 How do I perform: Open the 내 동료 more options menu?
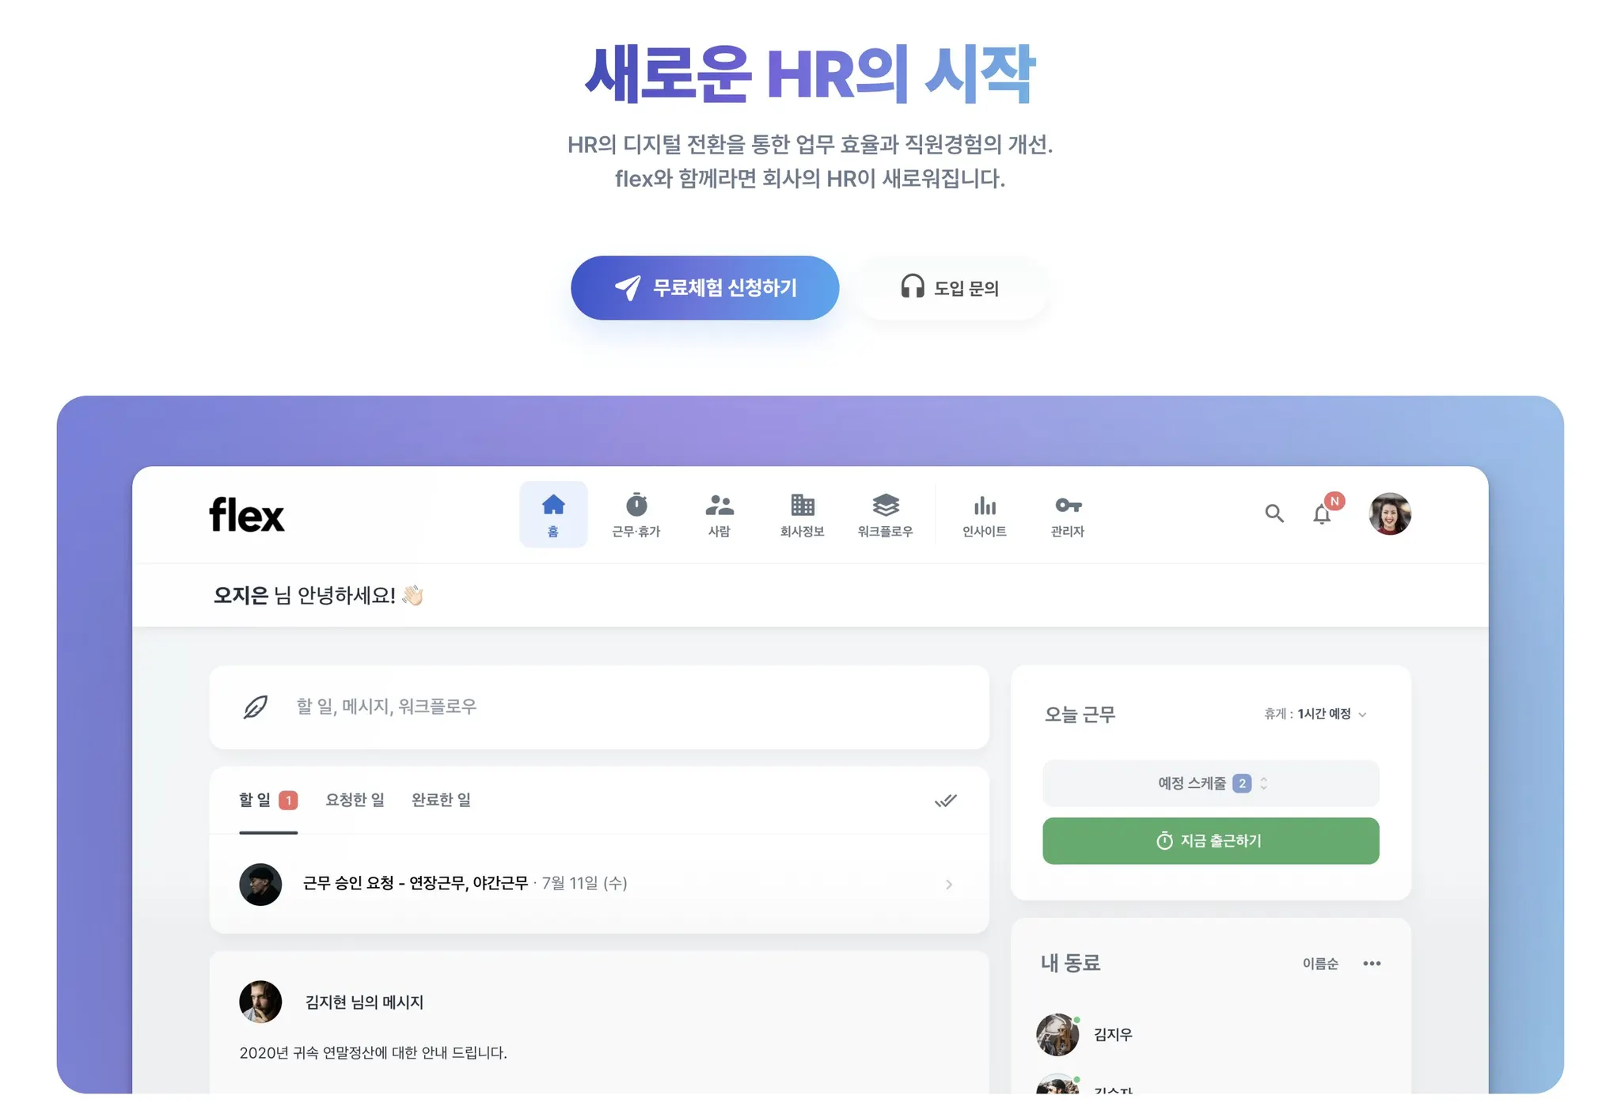(1372, 963)
